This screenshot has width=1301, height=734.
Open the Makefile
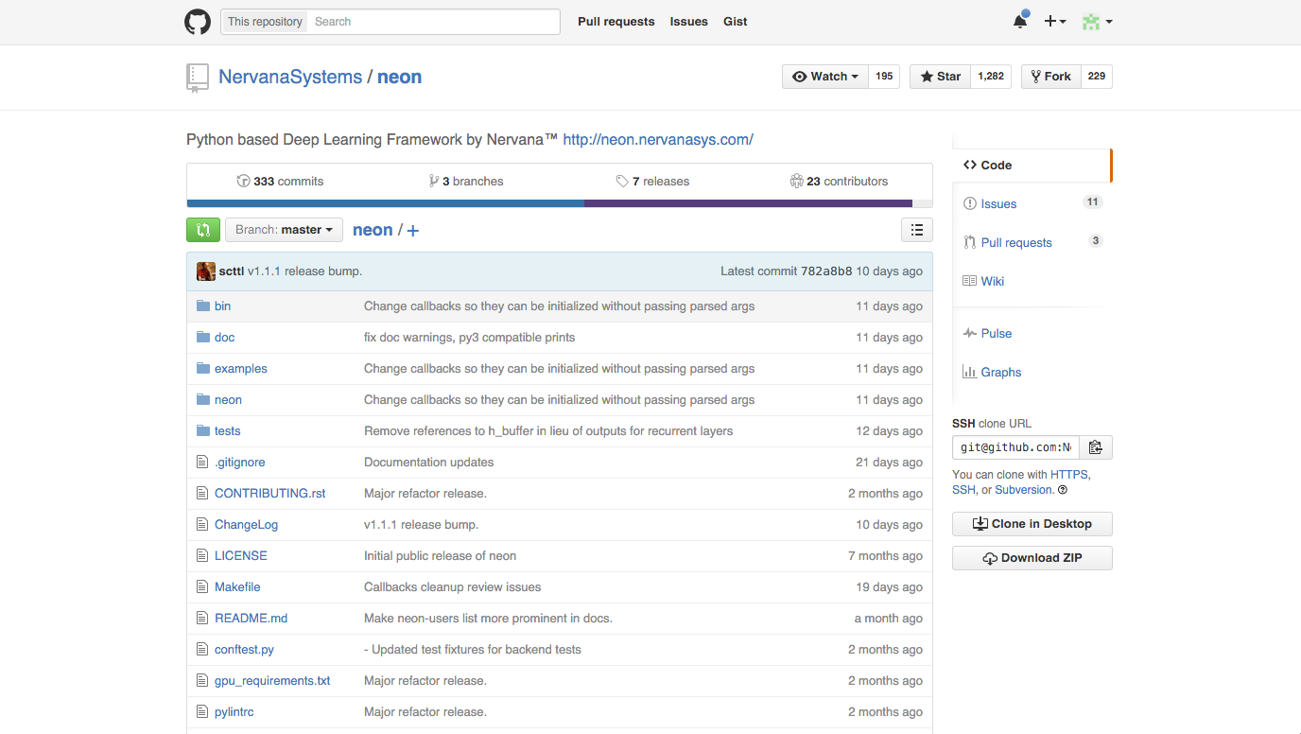pos(237,587)
